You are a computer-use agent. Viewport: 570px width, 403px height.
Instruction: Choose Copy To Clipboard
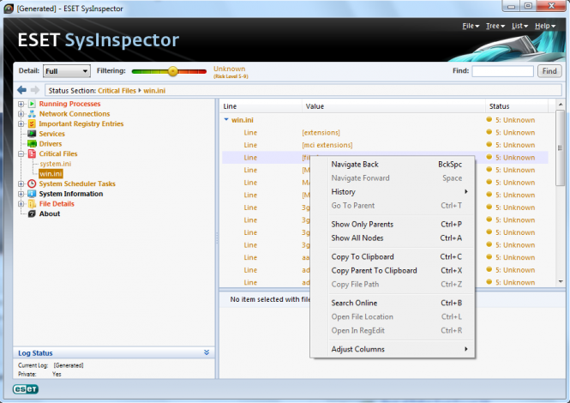(x=393, y=256)
